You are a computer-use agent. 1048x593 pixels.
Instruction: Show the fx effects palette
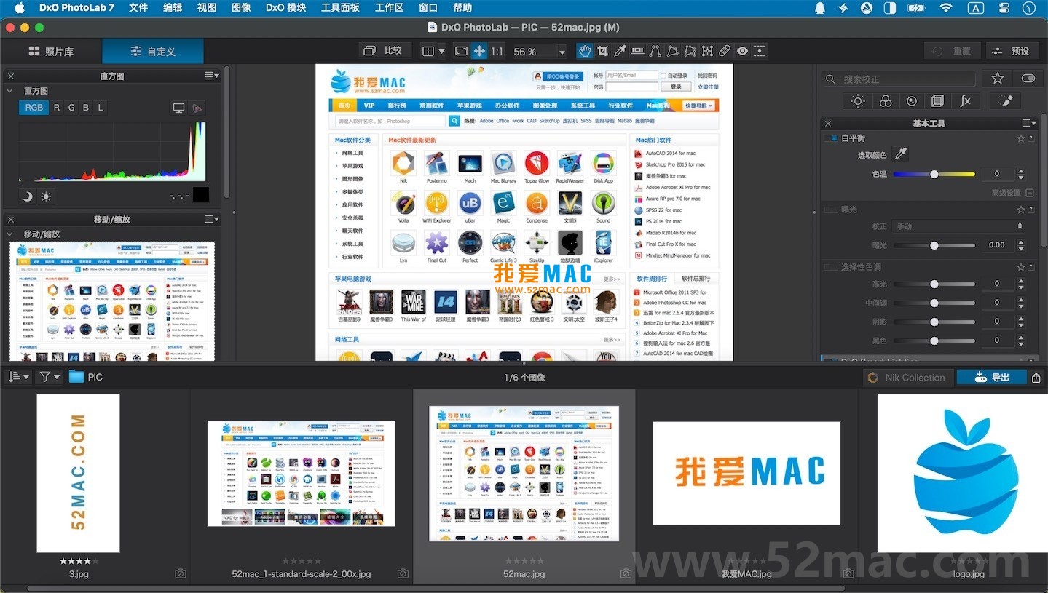(965, 101)
